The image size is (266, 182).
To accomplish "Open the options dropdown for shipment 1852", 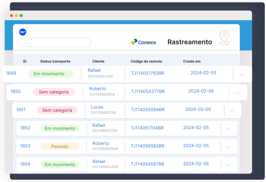I will 228,128.
